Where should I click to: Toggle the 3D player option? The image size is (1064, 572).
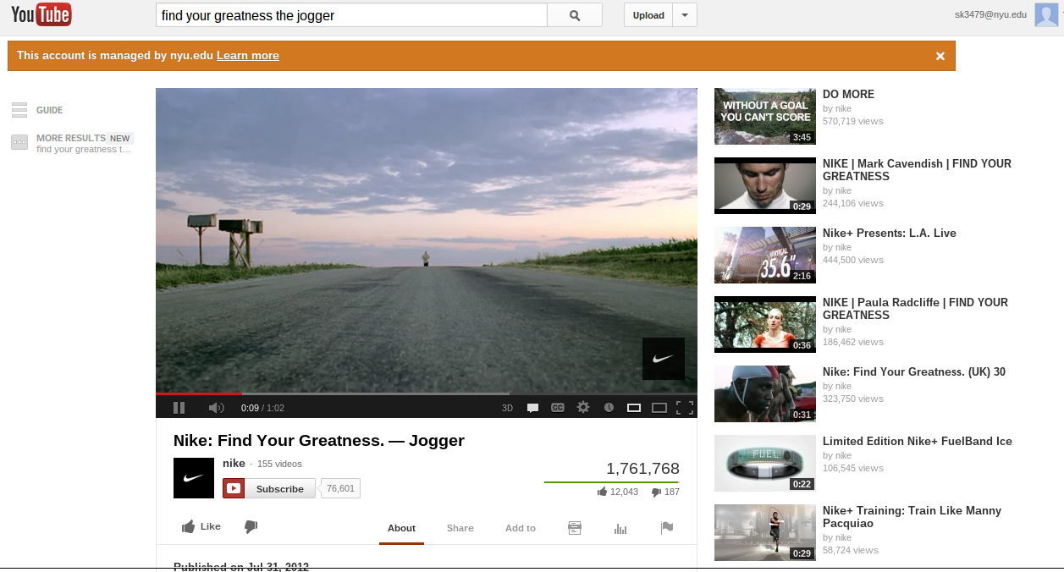(507, 408)
